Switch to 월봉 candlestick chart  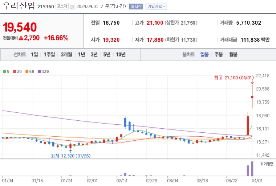tap(233, 54)
